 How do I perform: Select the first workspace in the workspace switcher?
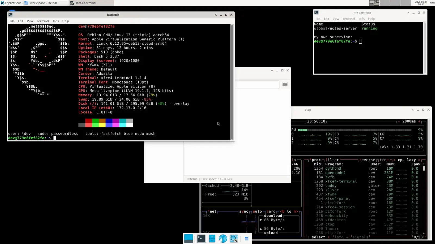[x=374, y=3]
